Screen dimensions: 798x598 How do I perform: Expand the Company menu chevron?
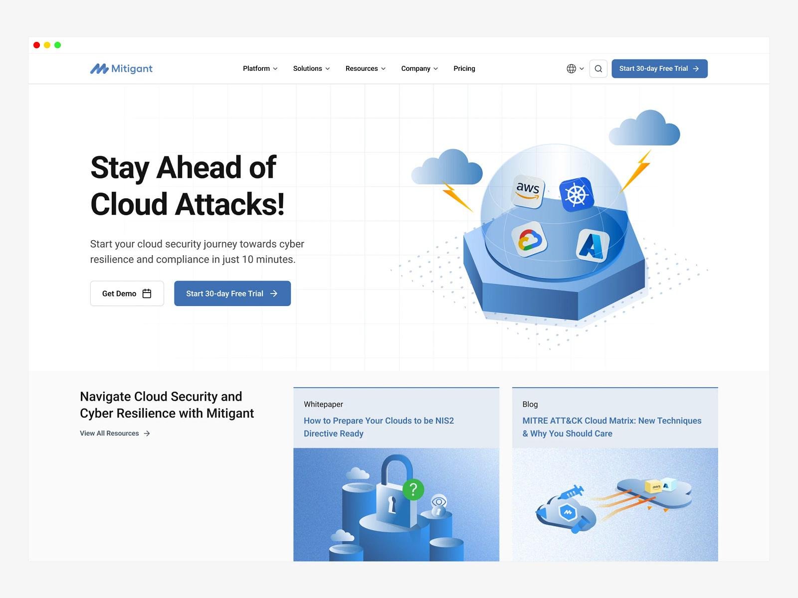point(436,69)
